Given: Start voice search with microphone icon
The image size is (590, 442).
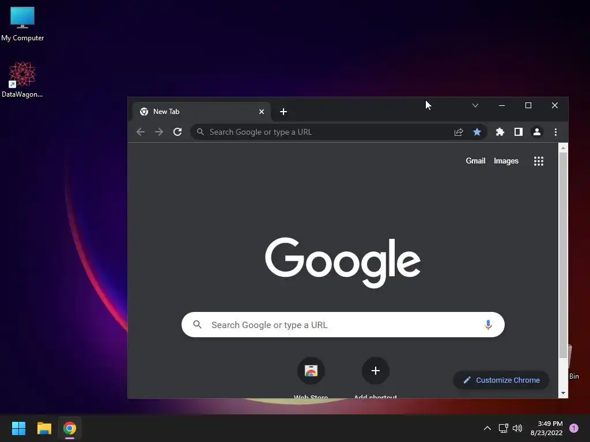Looking at the screenshot, I should 488,325.
